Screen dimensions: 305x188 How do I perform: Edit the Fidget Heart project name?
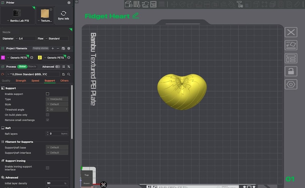pyautogui.click(x=136, y=16)
